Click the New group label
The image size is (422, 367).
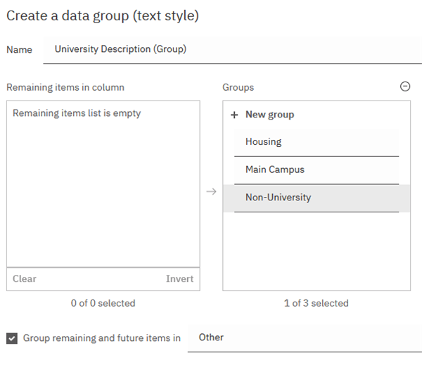(x=269, y=115)
